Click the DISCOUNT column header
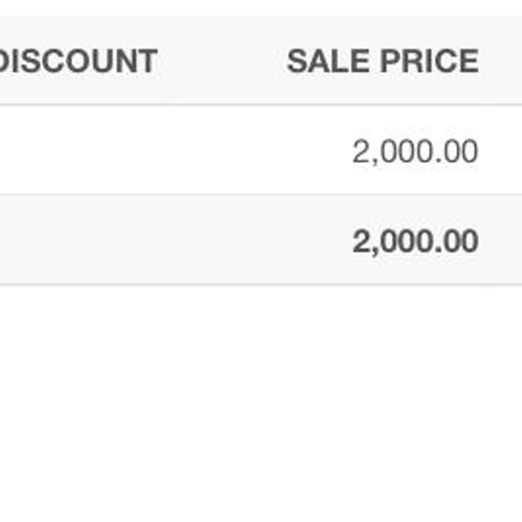This screenshot has width=522, height=522. click(x=77, y=61)
